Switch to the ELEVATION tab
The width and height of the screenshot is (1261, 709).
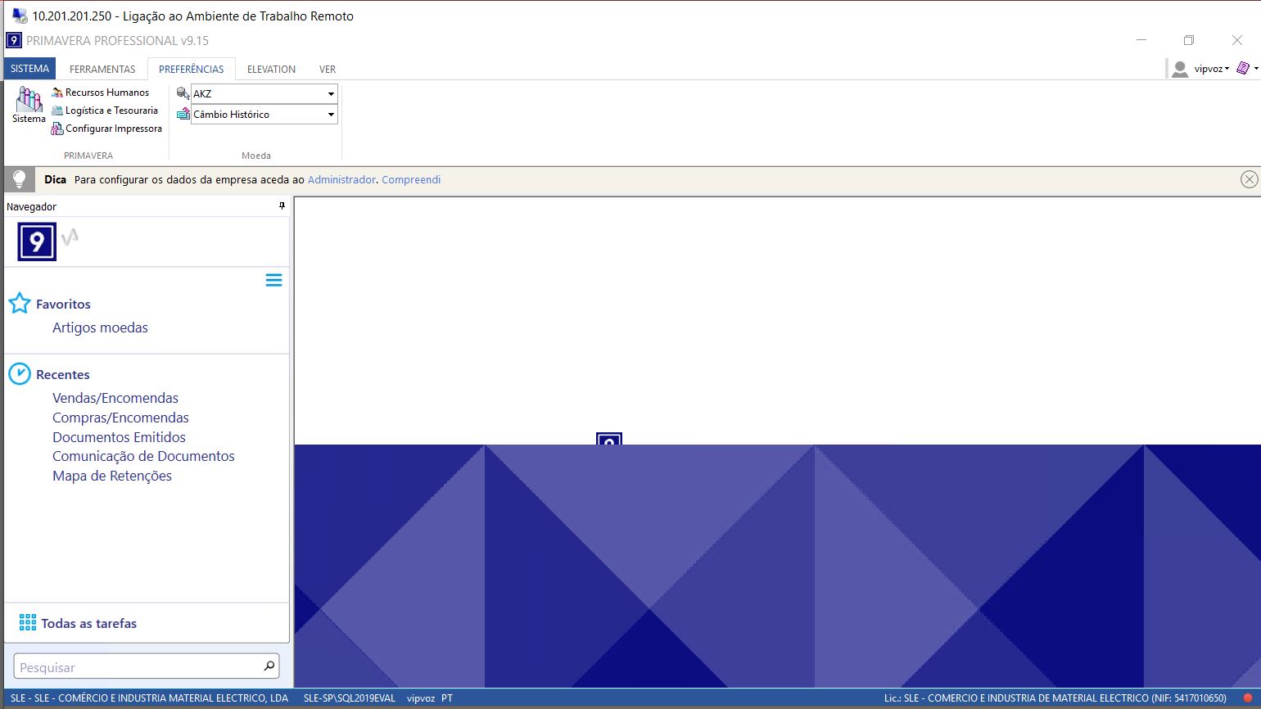point(271,70)
